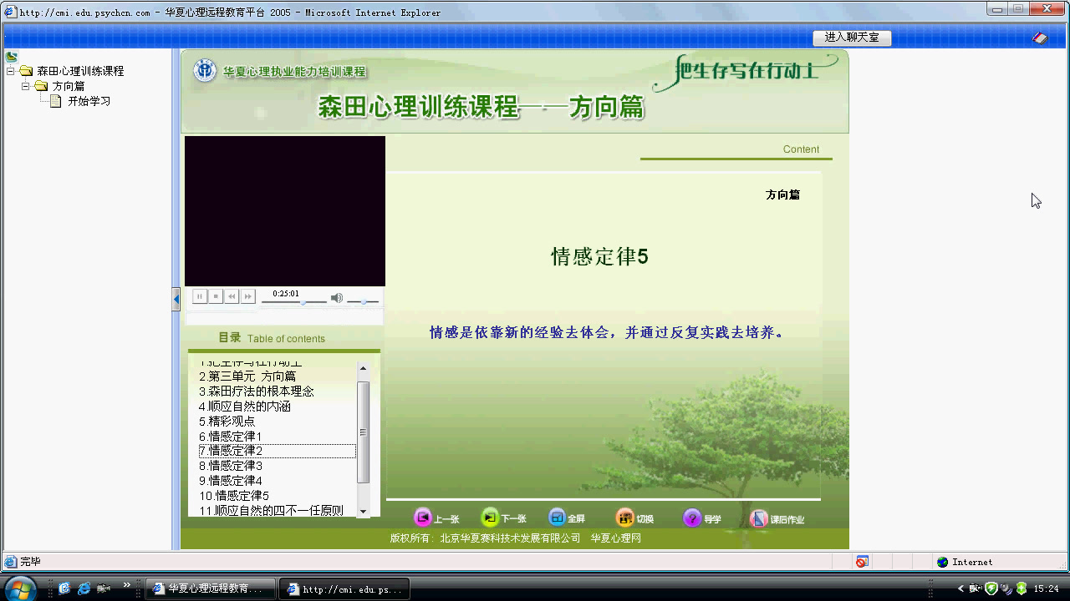The image size is (1070, 601).
Task: Show hidden tray icons arrow
Action: coord(961,588)
